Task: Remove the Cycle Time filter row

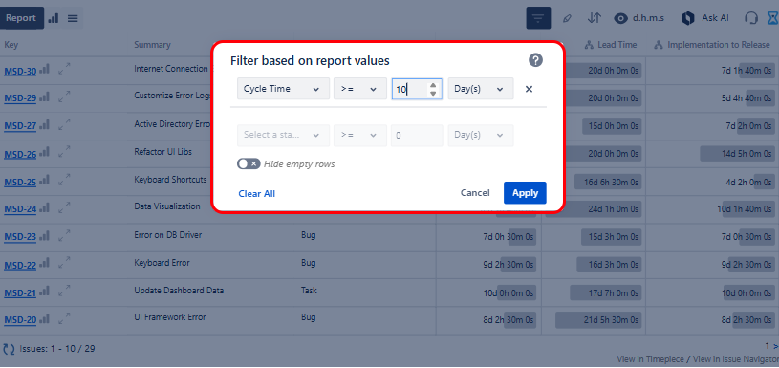Action: click(530, 90)
